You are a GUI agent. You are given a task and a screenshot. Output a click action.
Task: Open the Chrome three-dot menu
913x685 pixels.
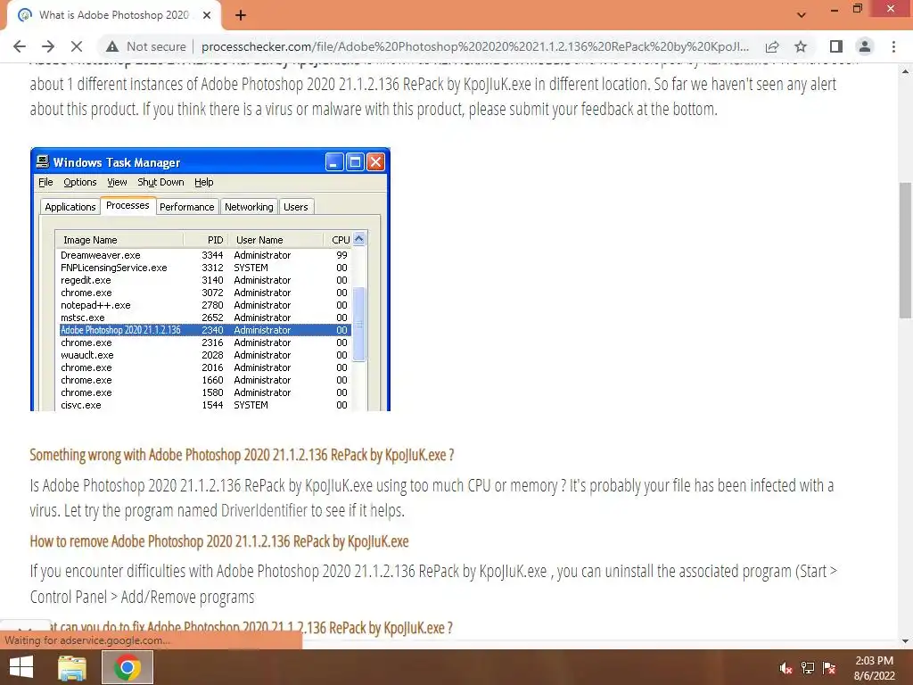[893, 46]
